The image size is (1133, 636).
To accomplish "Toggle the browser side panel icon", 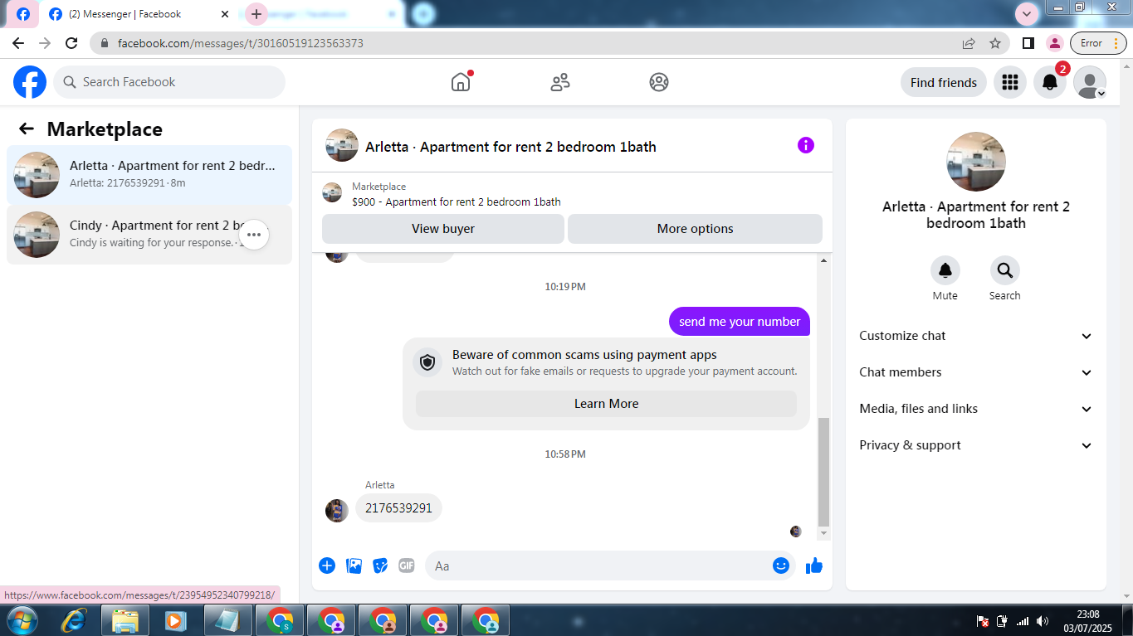I will (x=1028, y=43).
